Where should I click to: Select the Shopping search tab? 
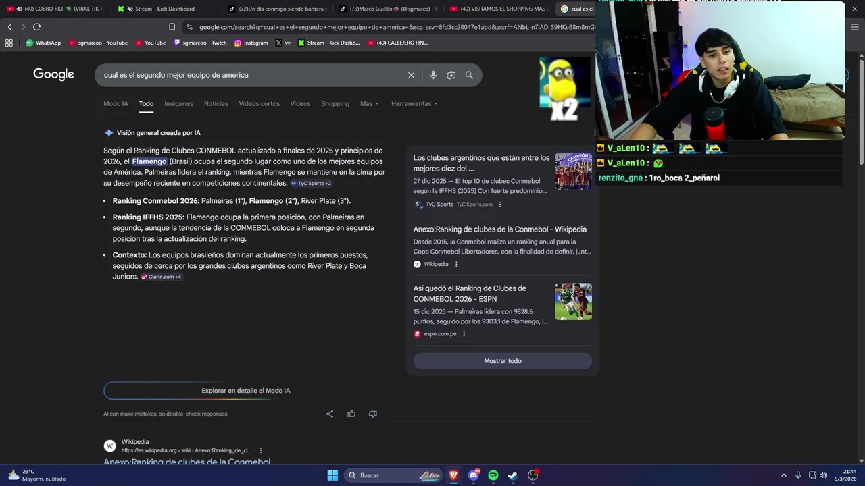[x=335, y=103]
